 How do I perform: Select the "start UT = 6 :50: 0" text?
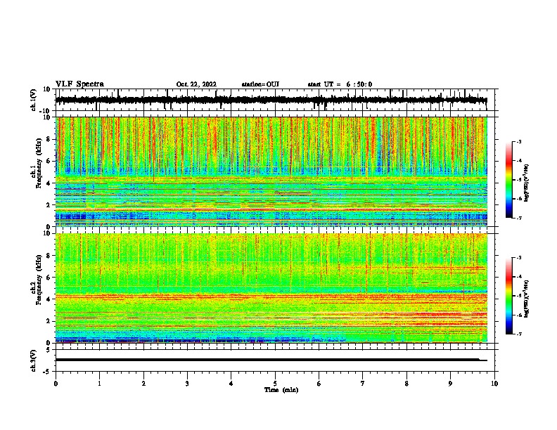click(x=340, y=84)
